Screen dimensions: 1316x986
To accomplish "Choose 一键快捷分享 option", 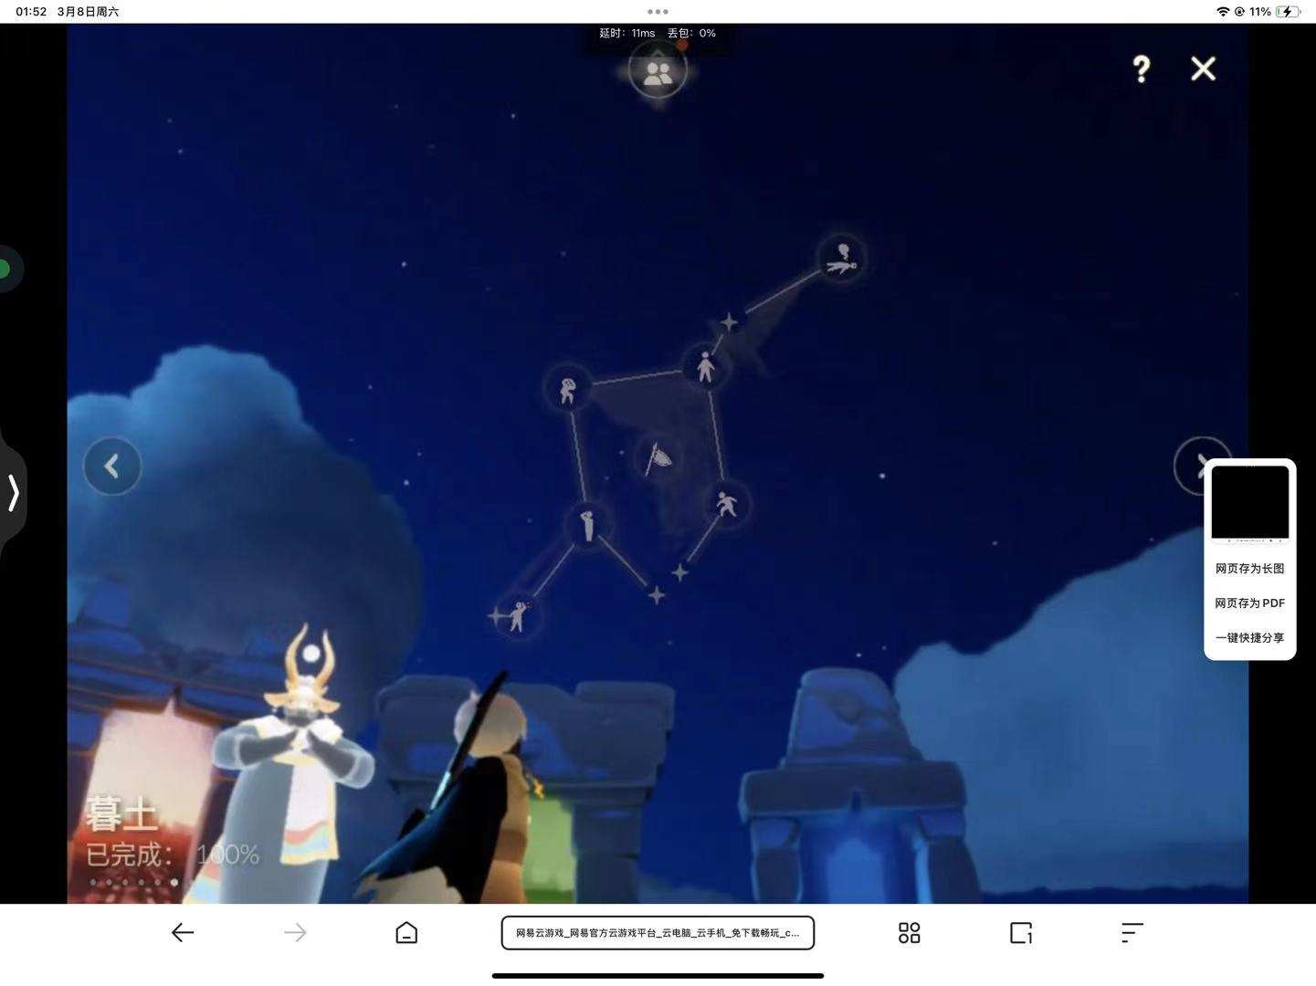I will (1249, 637).
